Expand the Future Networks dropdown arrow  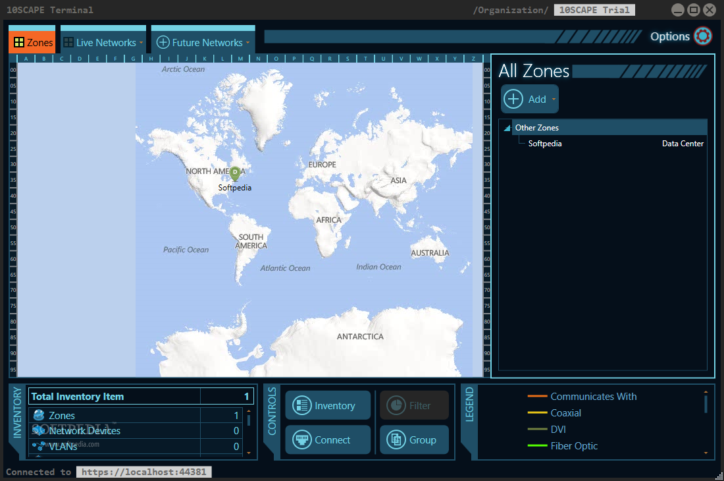(x=248, y=43)
